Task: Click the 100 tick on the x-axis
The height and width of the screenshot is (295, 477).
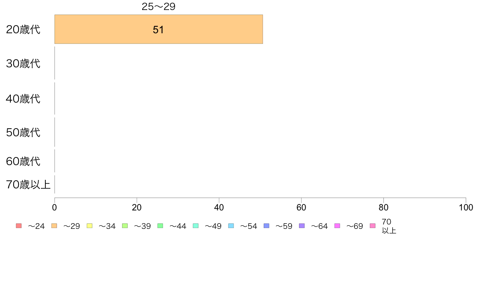Action: tap(466, 208)
